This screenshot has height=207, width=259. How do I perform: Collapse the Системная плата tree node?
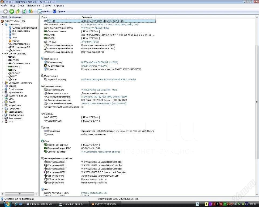[x=2, y=54]
